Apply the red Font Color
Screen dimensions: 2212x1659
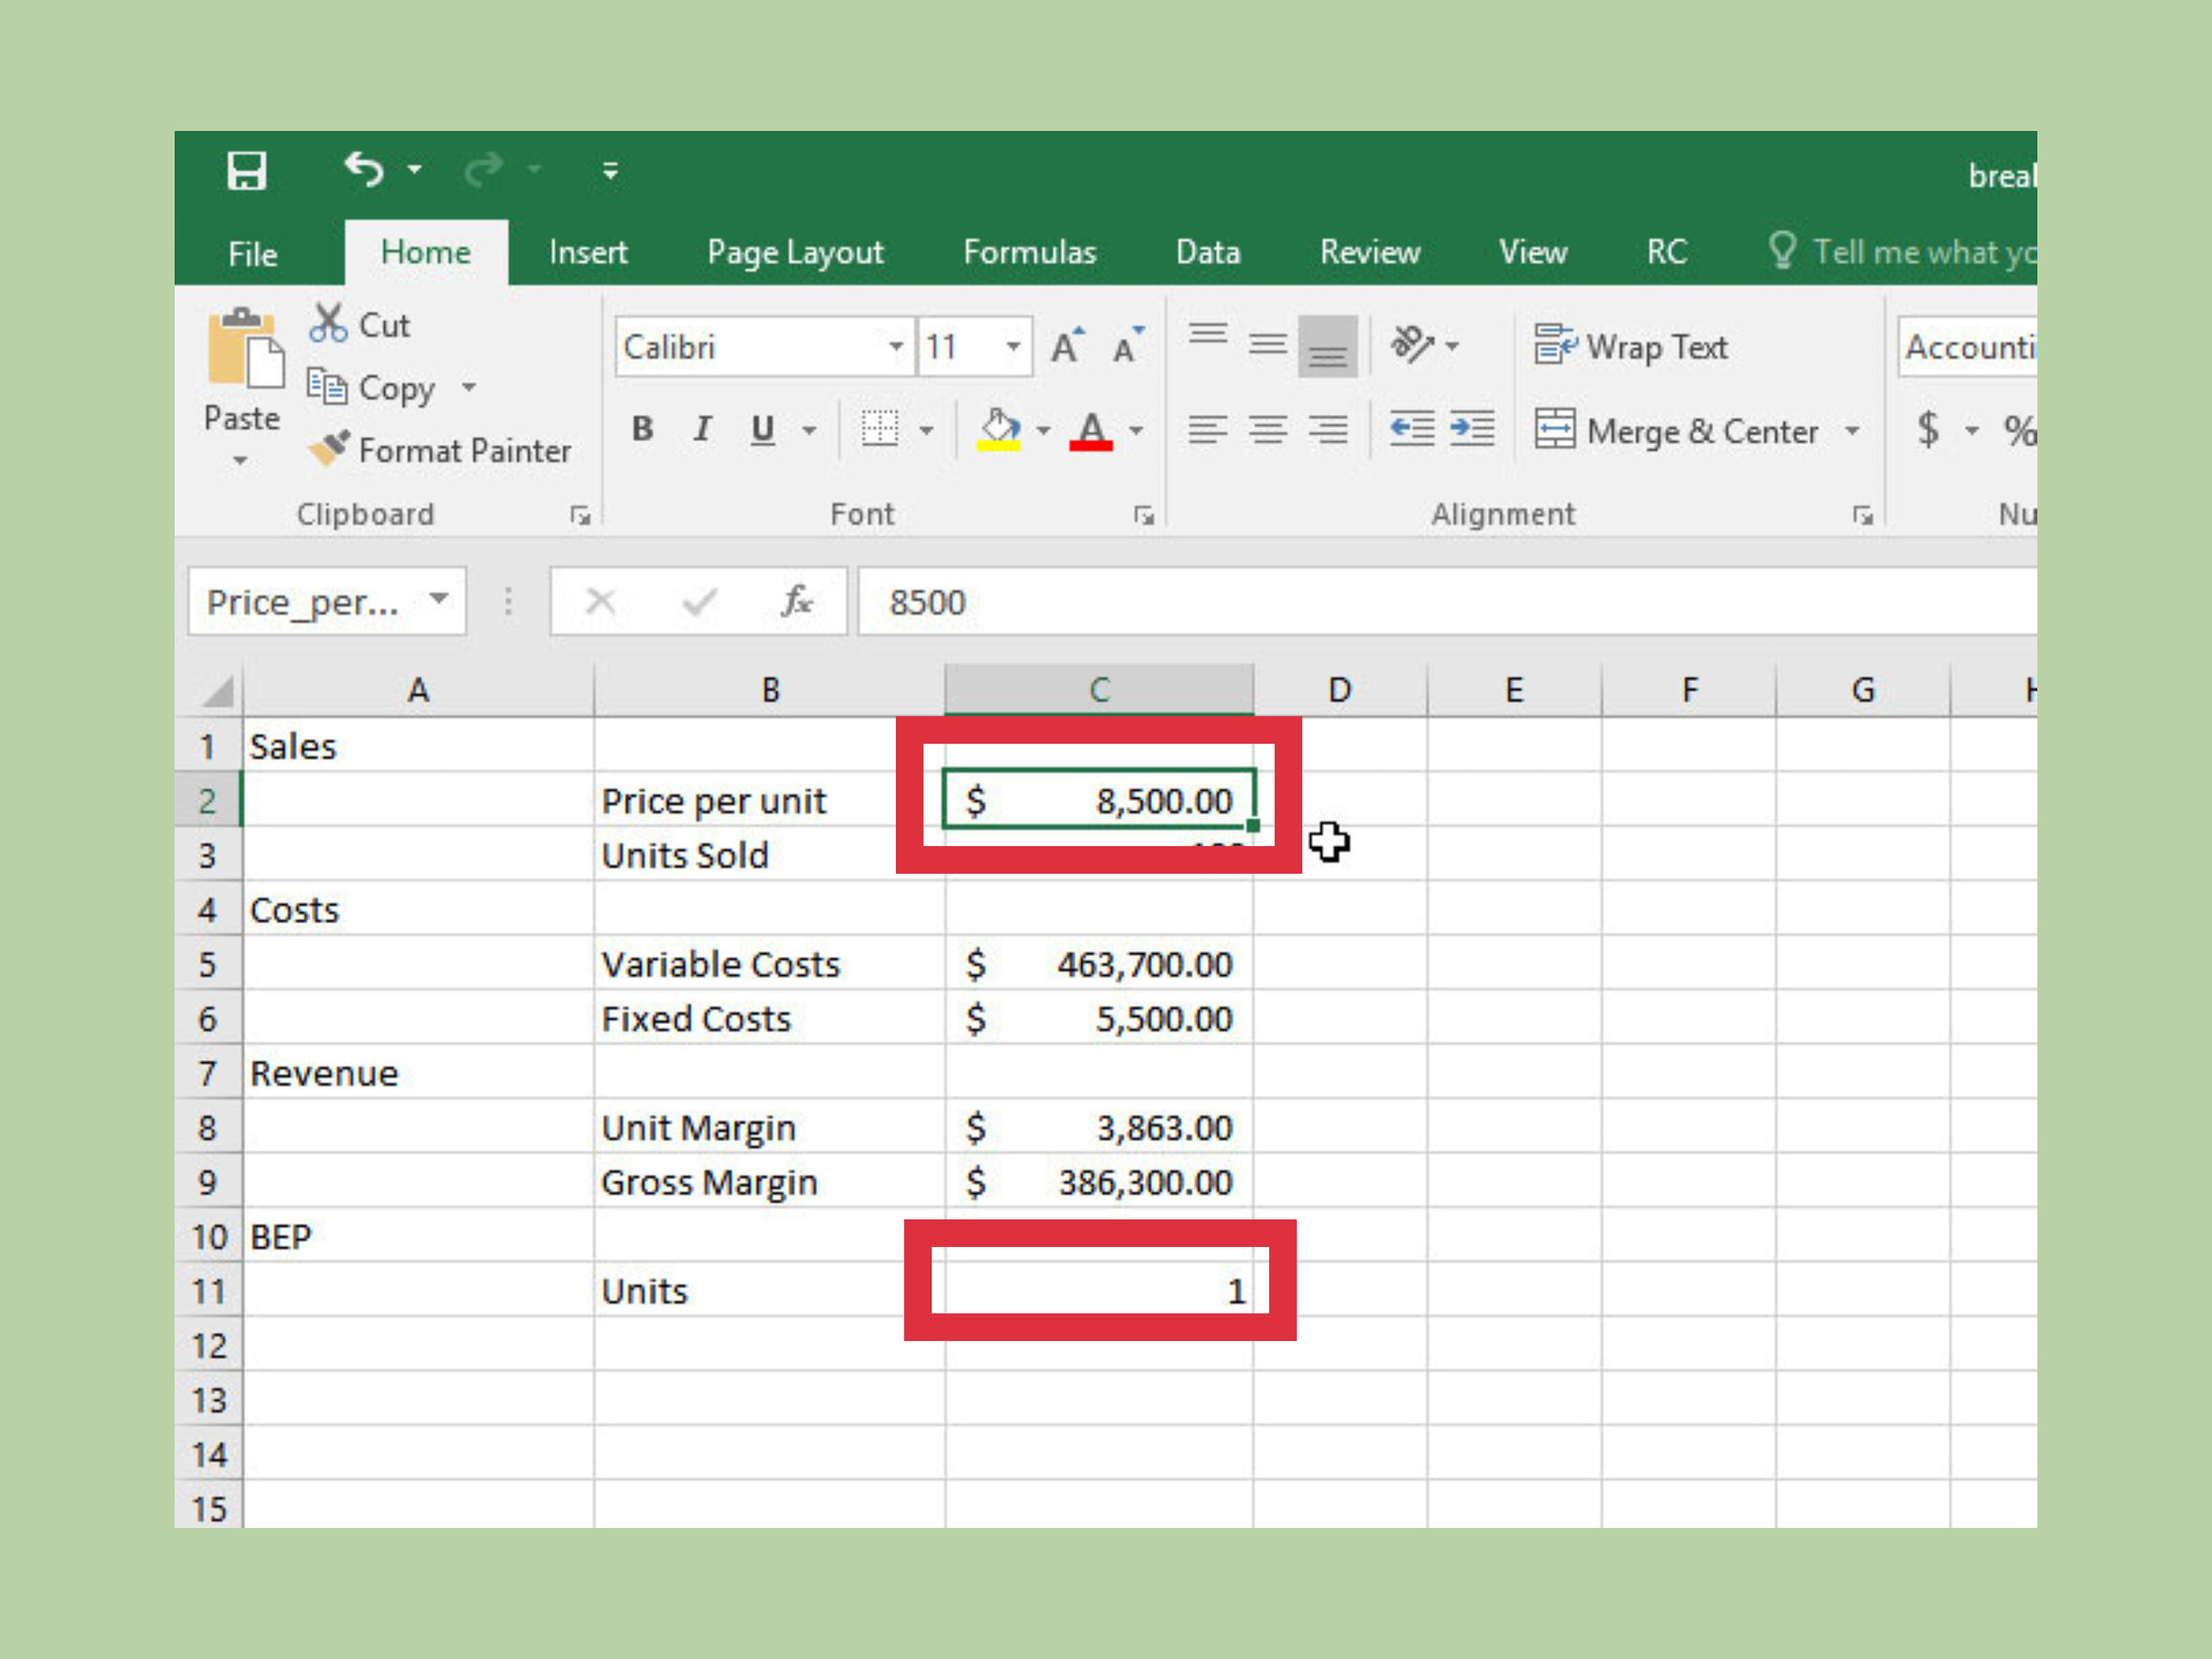coord(1091,431)
